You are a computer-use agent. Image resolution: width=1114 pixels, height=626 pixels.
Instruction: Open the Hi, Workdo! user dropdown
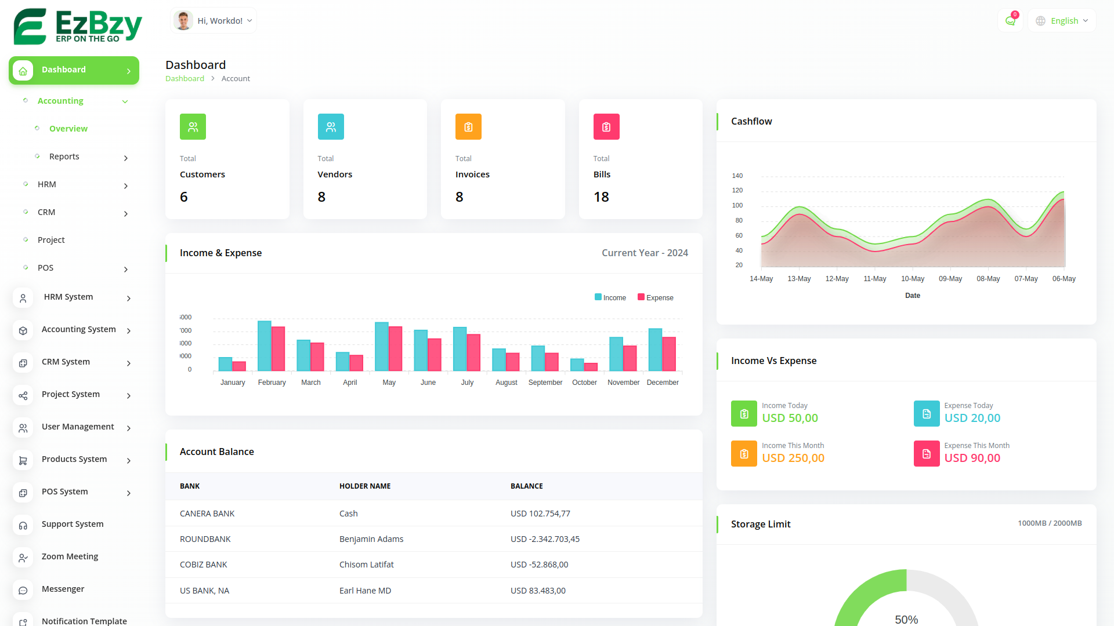(214, 21)
